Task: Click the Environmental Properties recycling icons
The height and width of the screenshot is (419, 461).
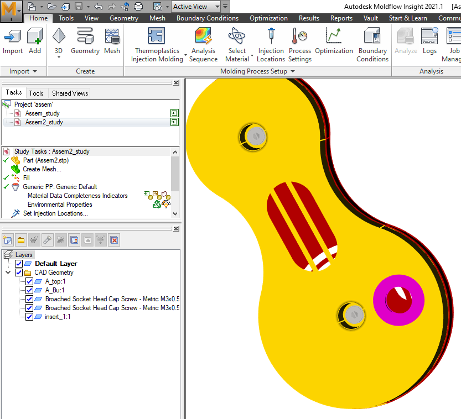Action: 162,204
